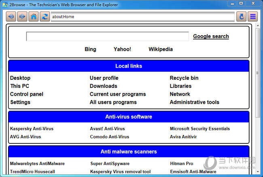
Task: Click the 2Browse app icon in title bar
Action: coord(5,4)
